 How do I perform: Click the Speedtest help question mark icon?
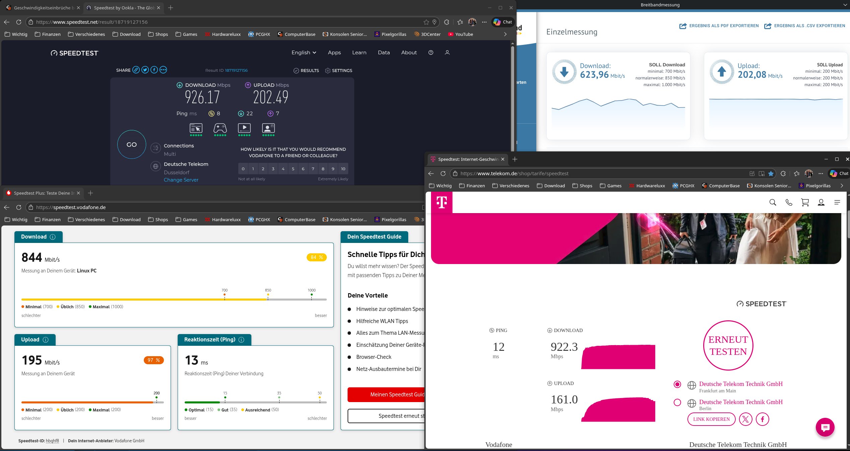point(431,53)
